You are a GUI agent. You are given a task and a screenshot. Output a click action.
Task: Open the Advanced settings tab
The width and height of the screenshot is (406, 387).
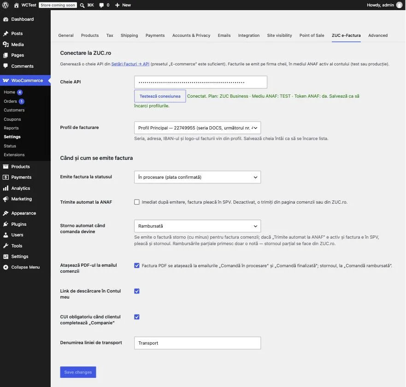pos(378,35)
